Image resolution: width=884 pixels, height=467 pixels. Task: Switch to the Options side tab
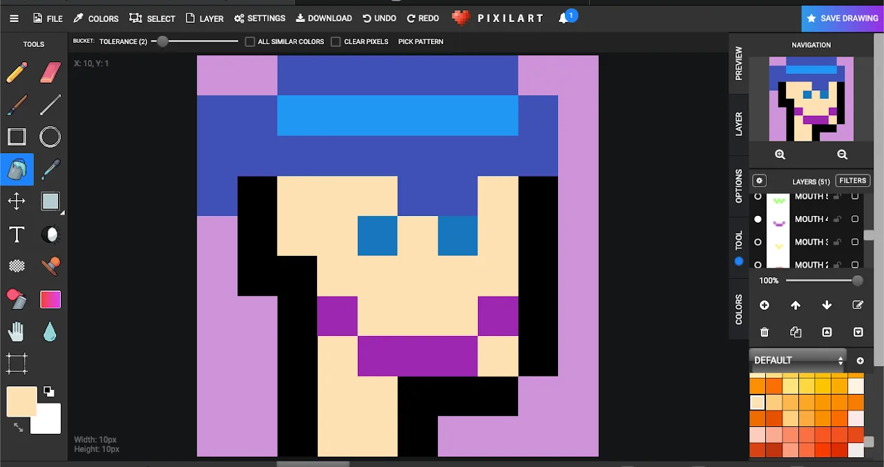[x=738, y=186]
